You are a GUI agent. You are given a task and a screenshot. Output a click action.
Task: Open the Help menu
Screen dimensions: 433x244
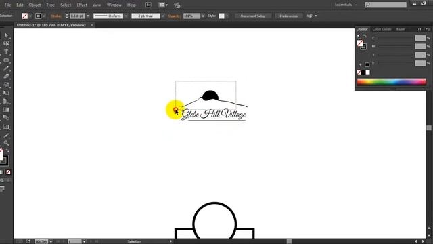(x=131, y=5)
